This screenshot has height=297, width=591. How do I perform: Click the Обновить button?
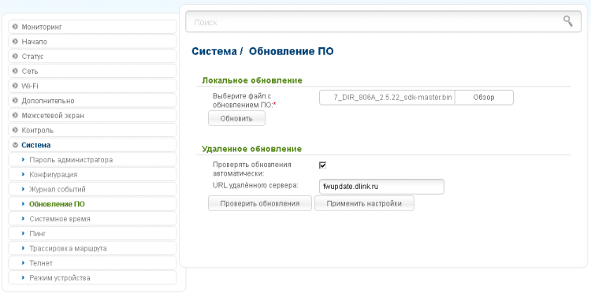236,118
